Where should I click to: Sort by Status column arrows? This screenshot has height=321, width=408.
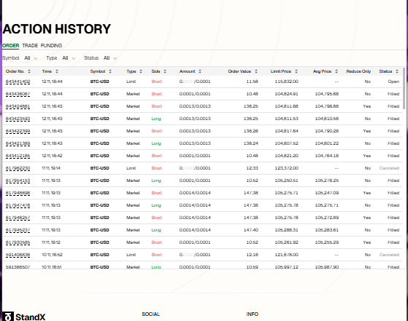click(x=397, y=71)
